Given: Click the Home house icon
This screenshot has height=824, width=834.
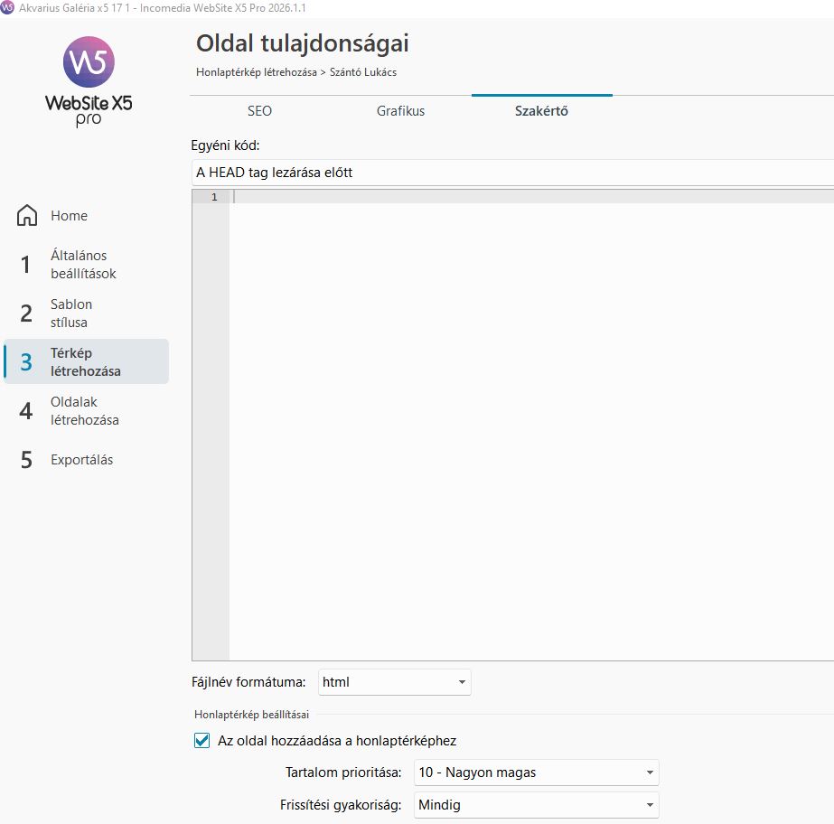Looking at the screenshot, I should [x=27, y=216].
